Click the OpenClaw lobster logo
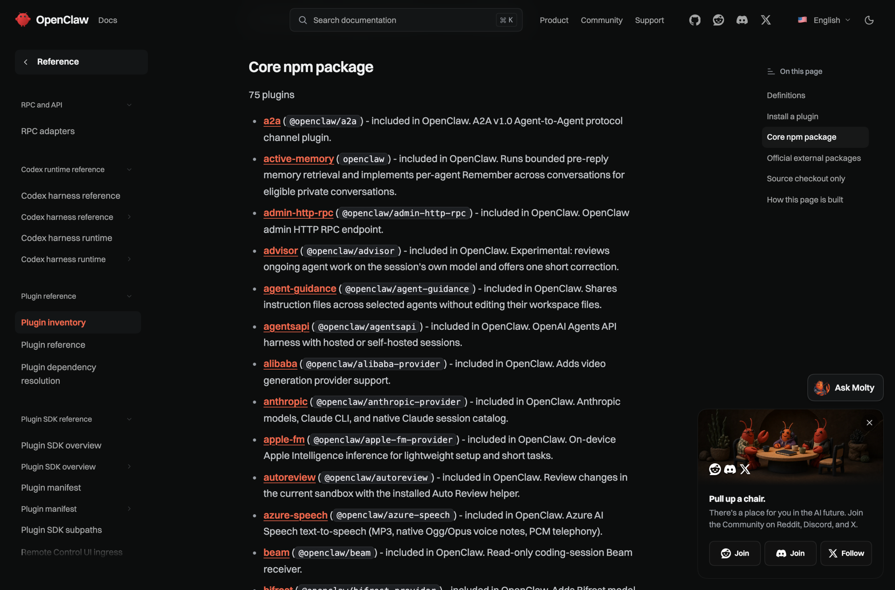This screenshot has height=590, width=895. [x=23, y=20]
